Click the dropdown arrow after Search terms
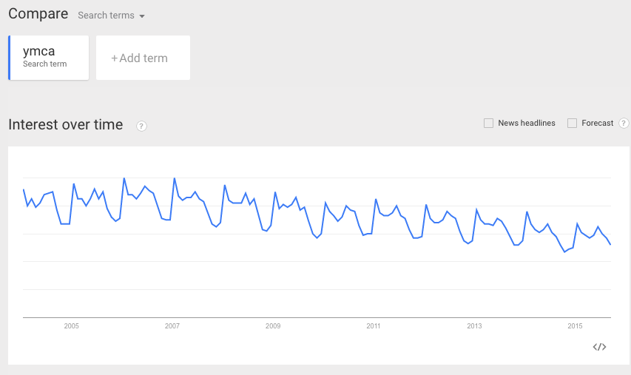The height and width of the screenshot is (375, 631). 141,16
